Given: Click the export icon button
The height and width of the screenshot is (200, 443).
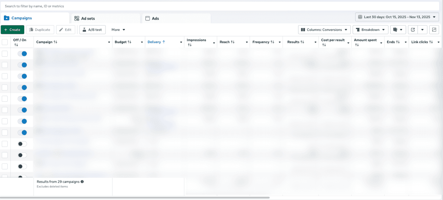Looking at the screenshot, I should click(413, 30).
